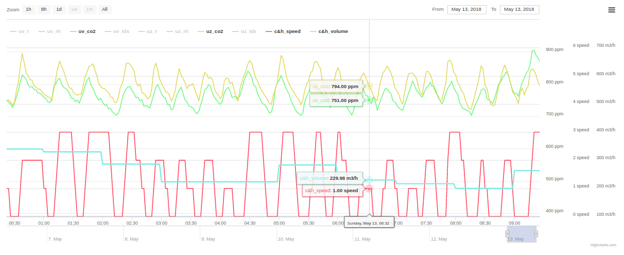Grab the navigator's left range handle
Screen dimensions: 624x255
click(507, 234)
